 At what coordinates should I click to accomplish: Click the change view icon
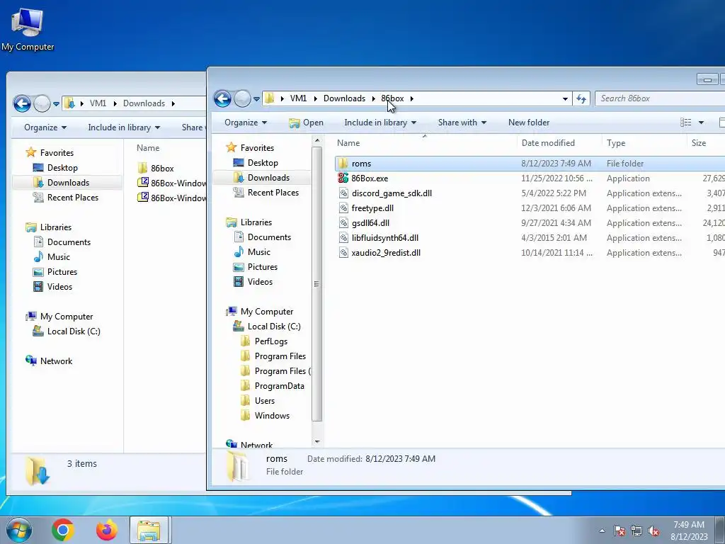pyautogui.click(x=685, y=123)
